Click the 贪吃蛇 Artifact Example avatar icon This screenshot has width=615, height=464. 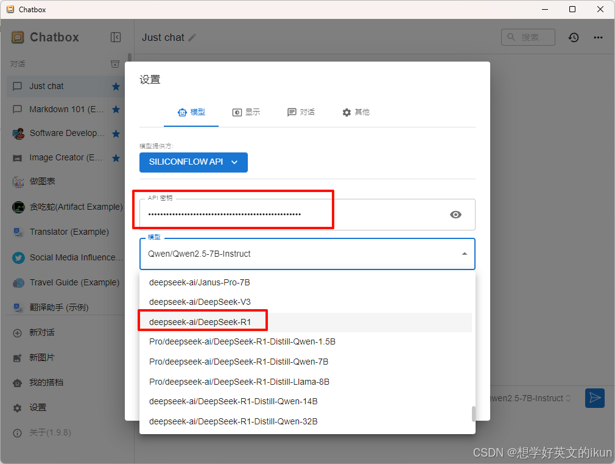click(18, 207)
